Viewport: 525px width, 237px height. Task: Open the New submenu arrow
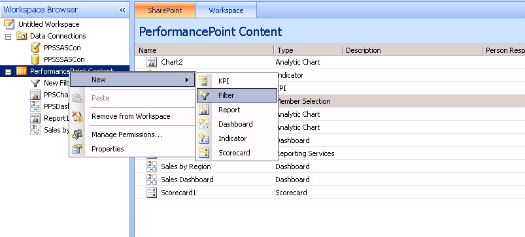pos(187,80)
